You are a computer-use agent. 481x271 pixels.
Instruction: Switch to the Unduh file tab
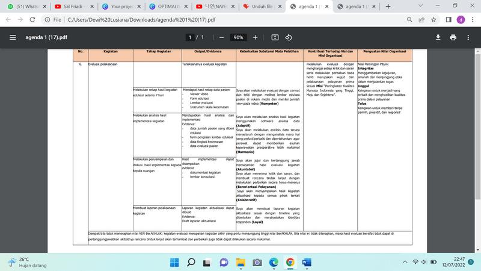[x=262, y=7]
